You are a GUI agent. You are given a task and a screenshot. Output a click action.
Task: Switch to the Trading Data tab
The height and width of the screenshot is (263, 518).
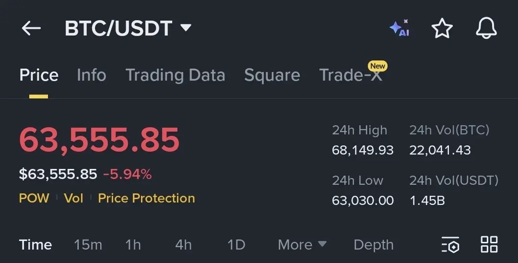coord(175,75)
